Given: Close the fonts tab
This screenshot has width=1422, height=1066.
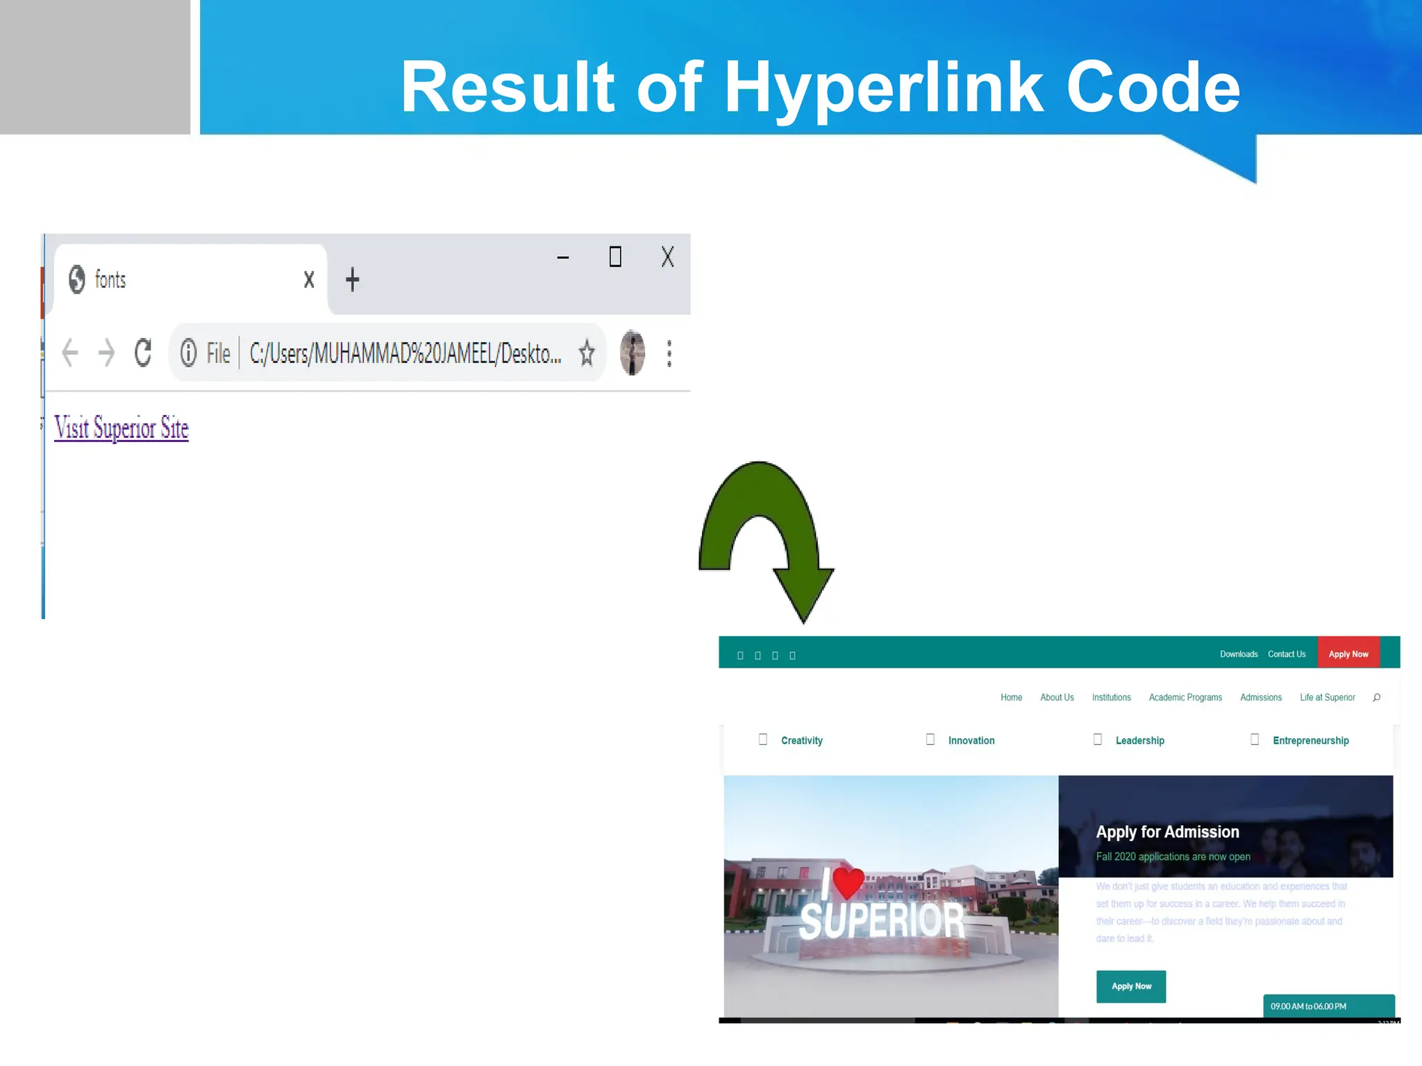Looking at the screenshot, I should [309, 280].
